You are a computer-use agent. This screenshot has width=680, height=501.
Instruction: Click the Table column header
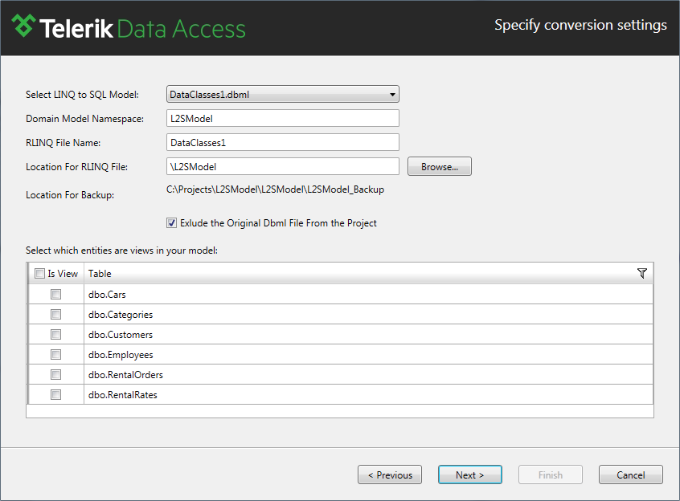point(100,274)
